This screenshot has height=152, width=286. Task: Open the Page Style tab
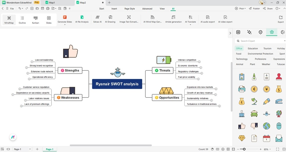tap(129, 8)
